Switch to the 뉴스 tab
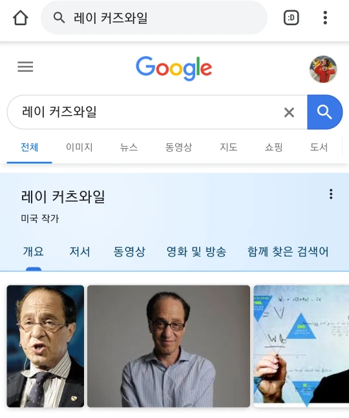Image resolution: width=349 pixels, height=418 pixels. tap(129, 147)
